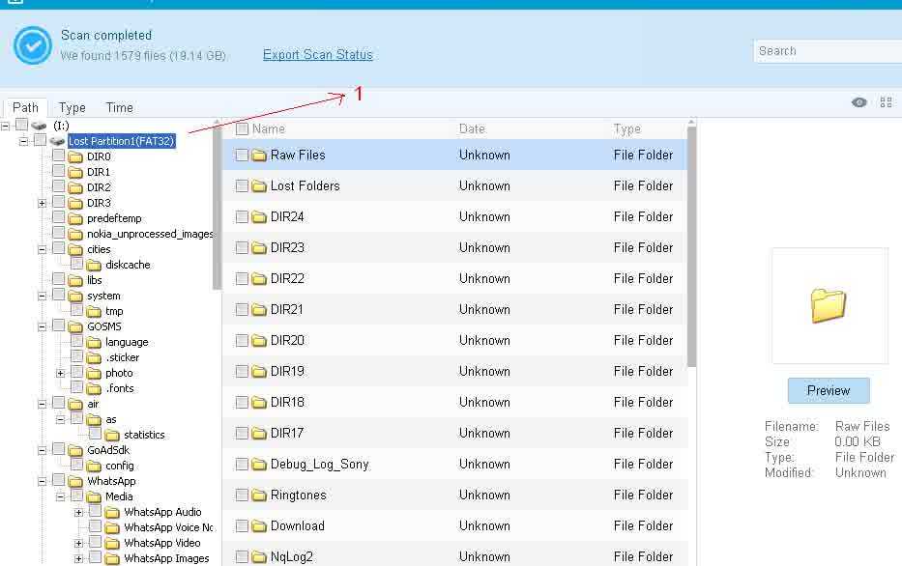
Task: Sort by the Name column header
Action: point(269,128)
